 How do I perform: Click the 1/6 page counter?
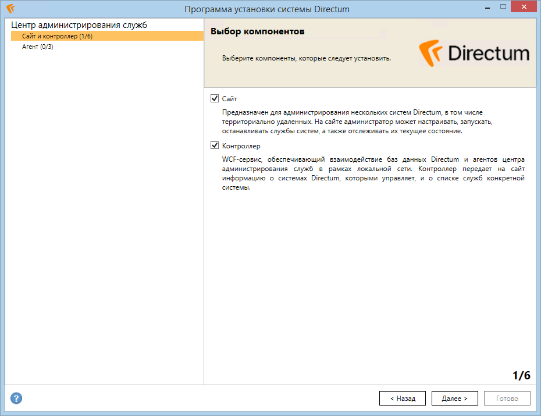(521, 375)
